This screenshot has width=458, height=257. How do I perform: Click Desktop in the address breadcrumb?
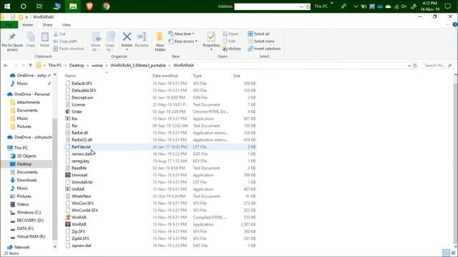(x=77, y=65)
